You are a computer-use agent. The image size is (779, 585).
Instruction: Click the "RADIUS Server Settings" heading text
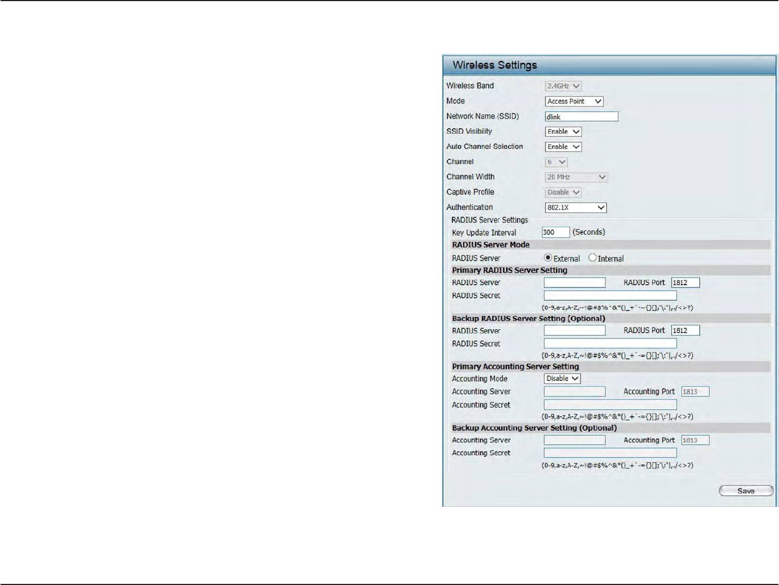[490, 220]
